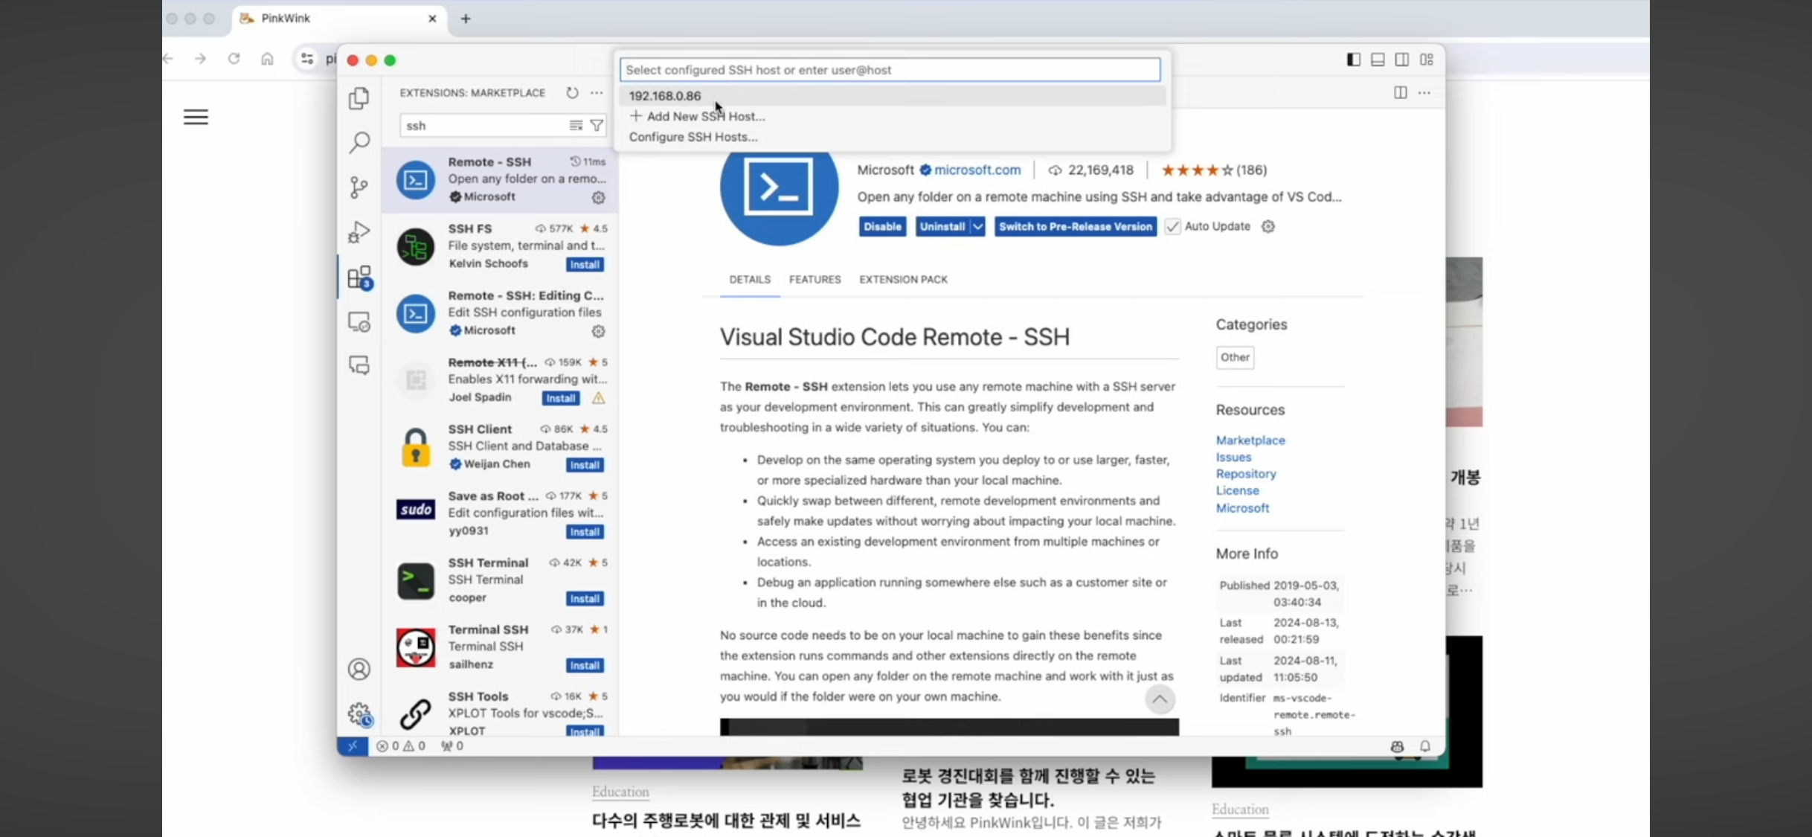Open Run and Debug view icon
Viewport: 1812px width, 837px height.
click(x=359, y=232)
